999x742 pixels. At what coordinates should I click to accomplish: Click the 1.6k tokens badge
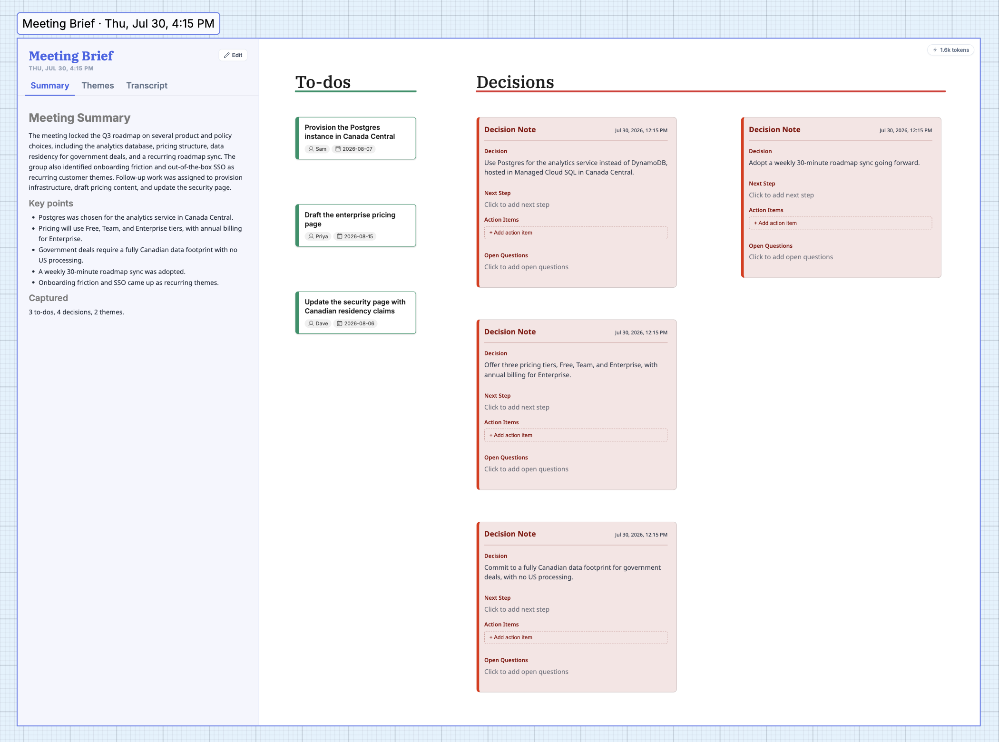(950, 50)
